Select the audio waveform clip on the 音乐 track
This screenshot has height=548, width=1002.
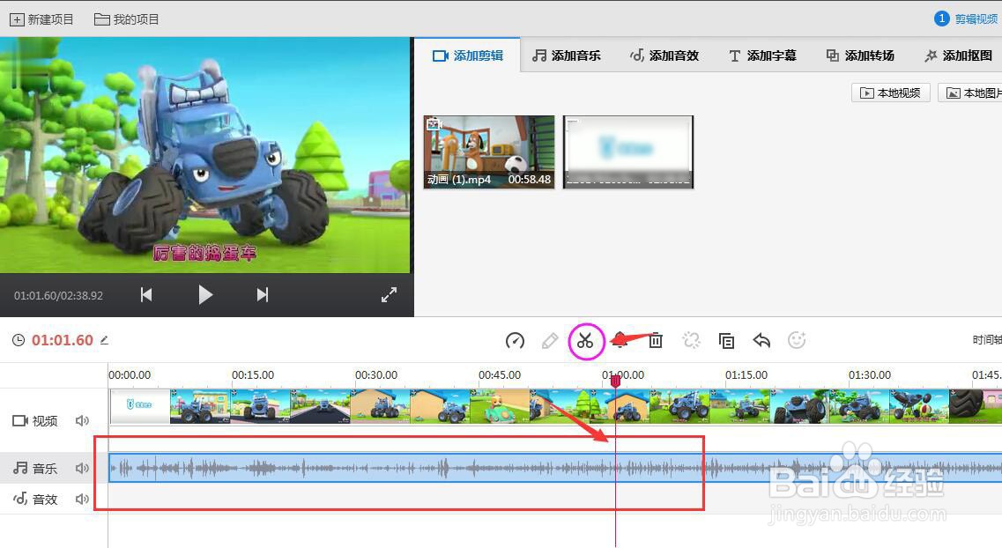tap(555, 468)
